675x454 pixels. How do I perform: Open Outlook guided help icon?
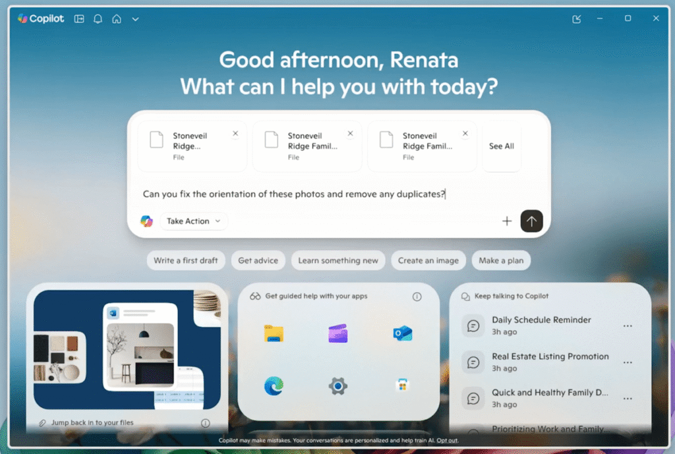[x=403, y=333]
